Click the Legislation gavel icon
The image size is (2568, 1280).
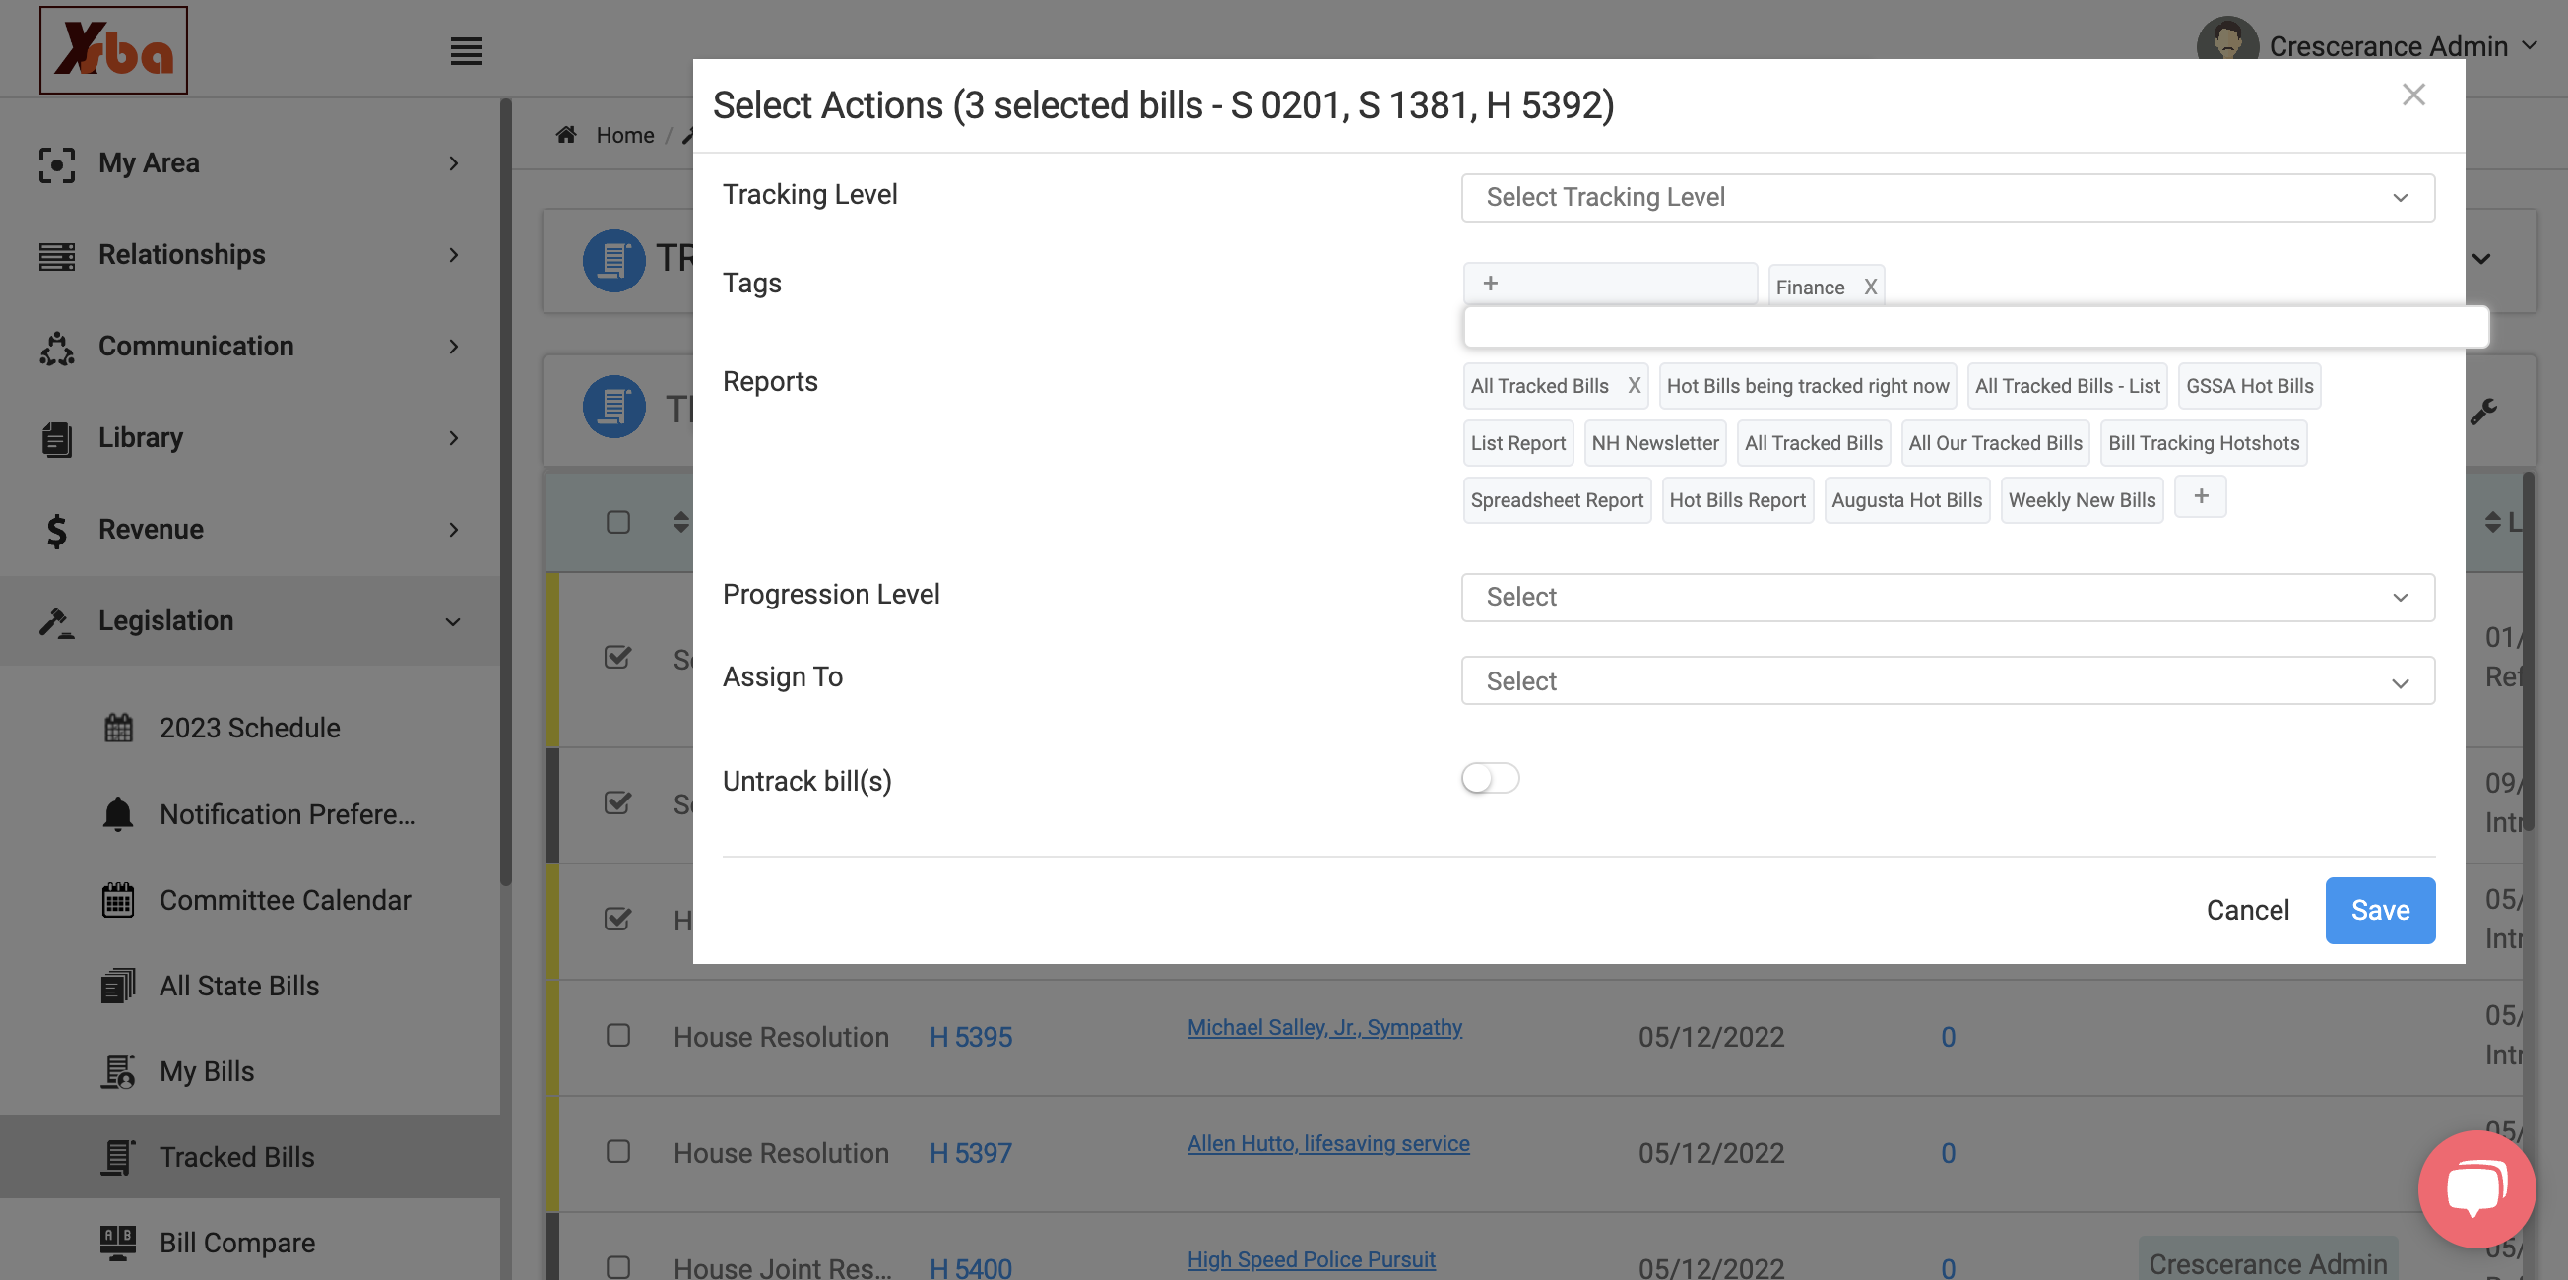[x=57, y=622]
